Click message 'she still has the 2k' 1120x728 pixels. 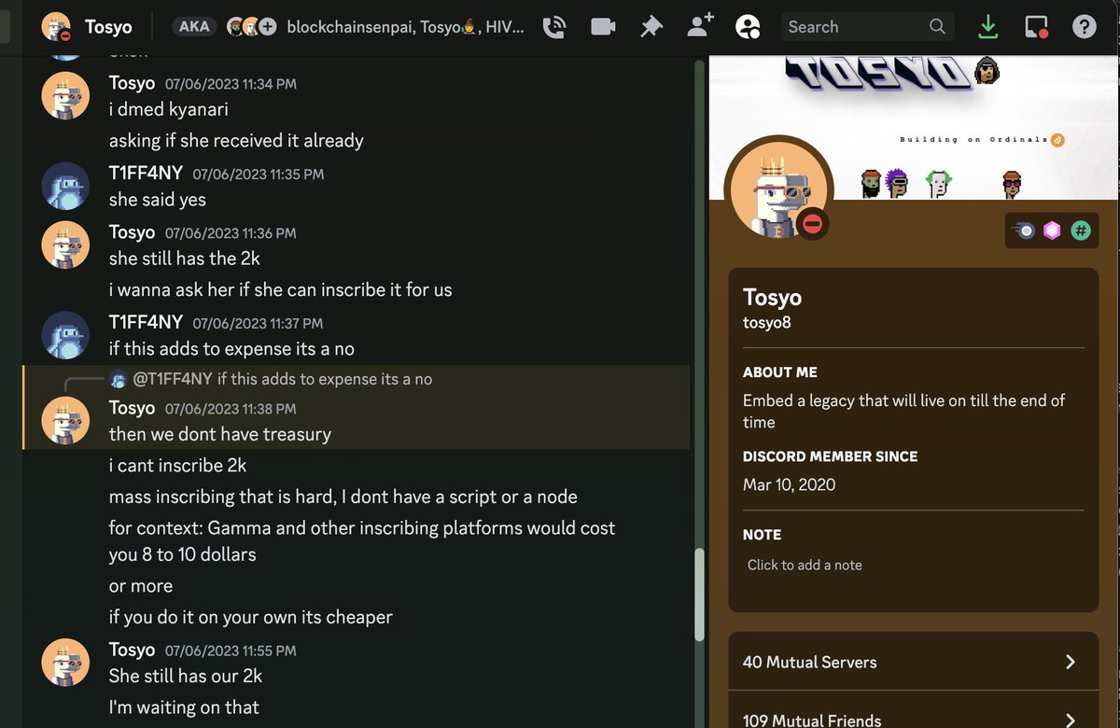point(187,259)
